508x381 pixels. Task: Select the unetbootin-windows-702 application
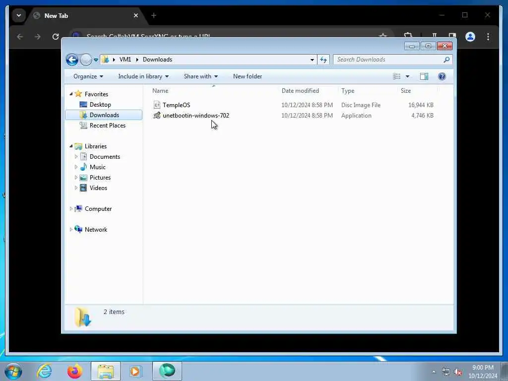pyautogui.click(x=195, y=116)
